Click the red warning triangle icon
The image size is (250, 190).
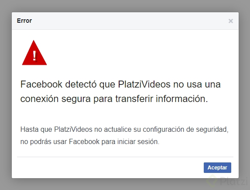[x=34, y=53]
